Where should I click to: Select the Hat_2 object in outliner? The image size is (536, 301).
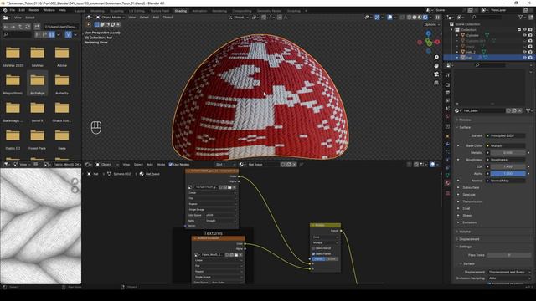(x=471, y=52)
